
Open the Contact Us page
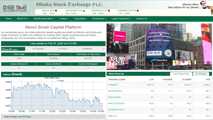point(141,19)
